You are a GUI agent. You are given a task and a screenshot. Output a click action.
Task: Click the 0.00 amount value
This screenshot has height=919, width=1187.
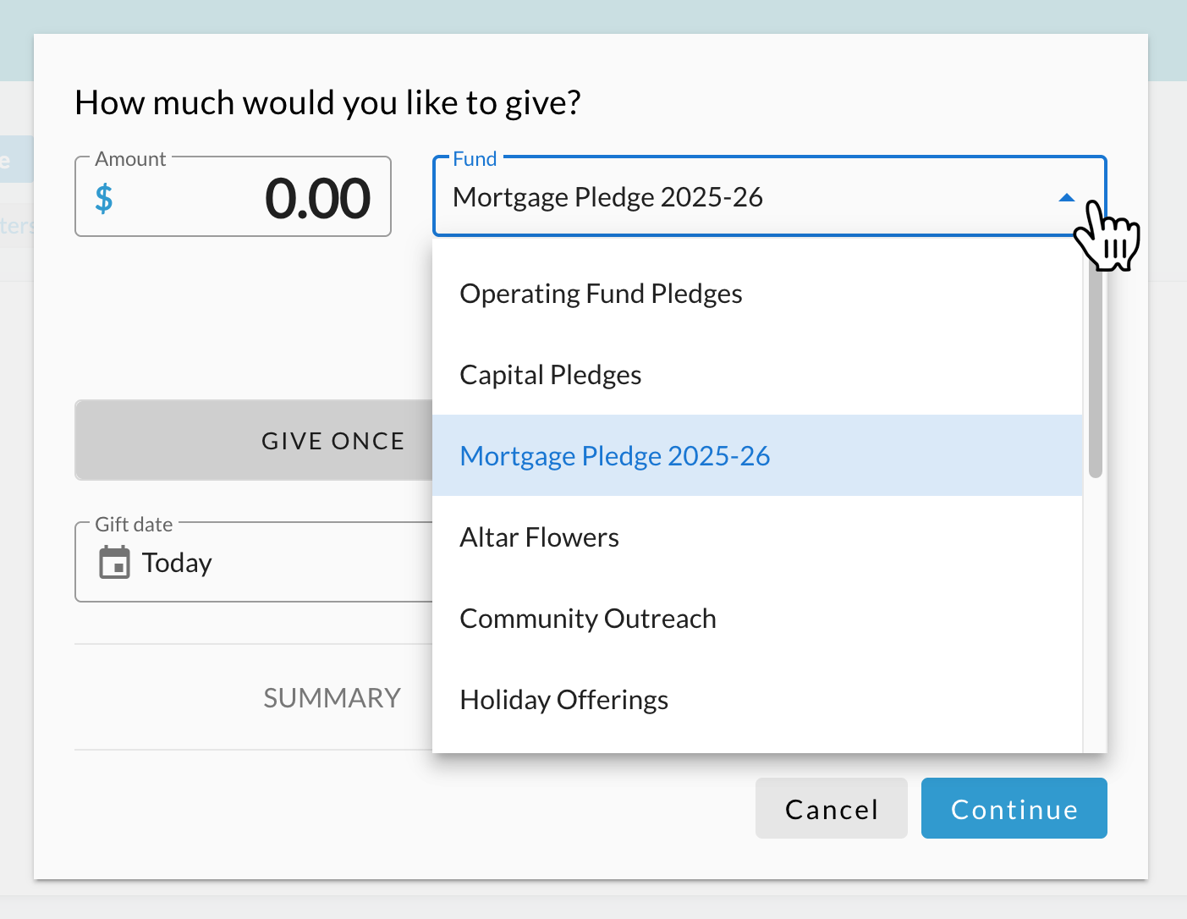click(x=317, y=199)
